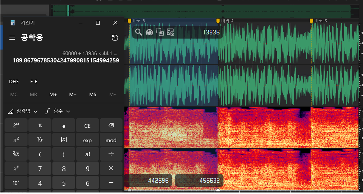Image resolution: width=363 pixels, height=194 pixels.
Task: Click the image snapshot camera icon
Action: click(x=171, y=32)
